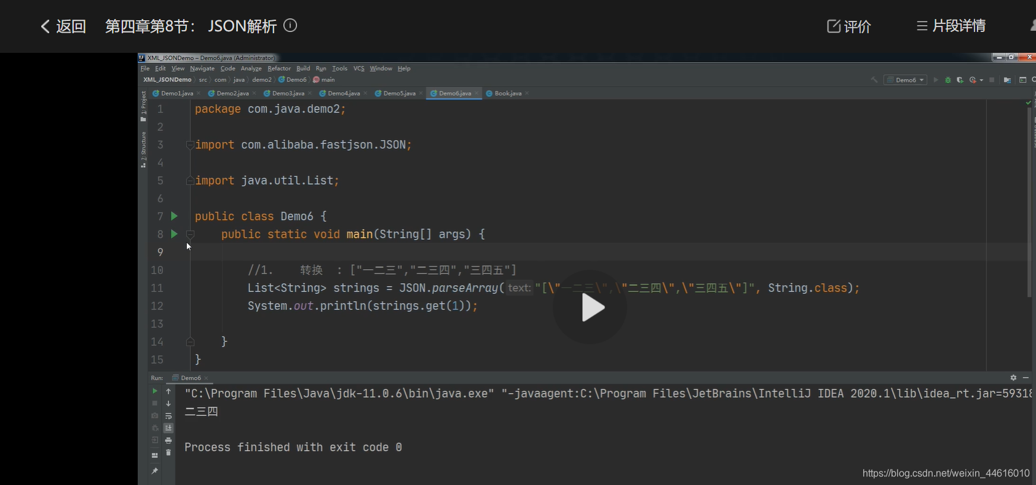This screenshot has height=485, width=1036.
Task: Toggle Soft-Wrap in console
Action: point(168,416)
